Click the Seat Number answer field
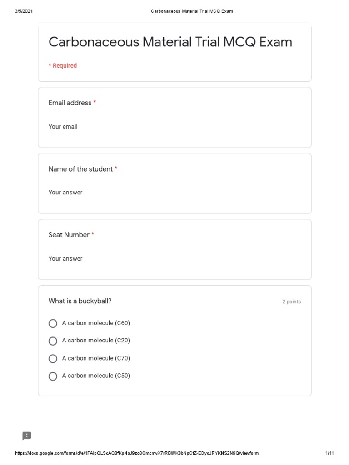The image size is (349, 465). [x=65, y=258]
